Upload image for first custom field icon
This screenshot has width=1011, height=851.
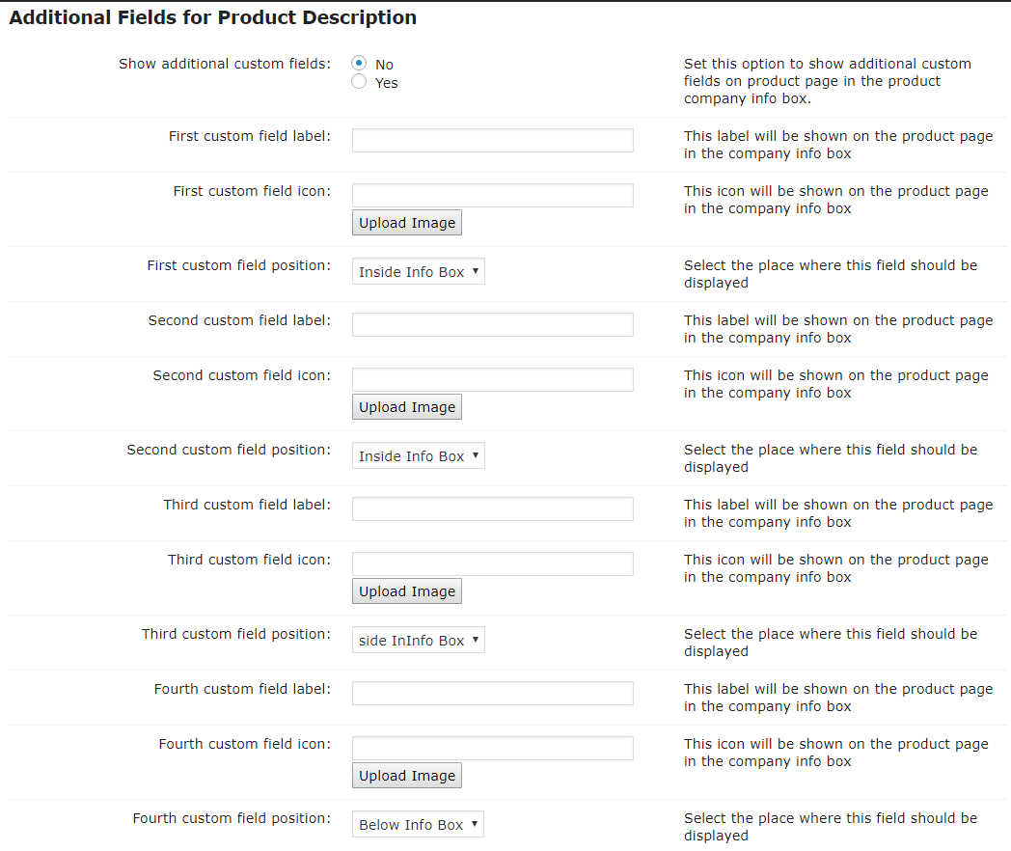406,223
